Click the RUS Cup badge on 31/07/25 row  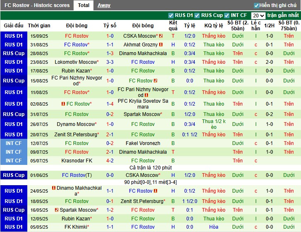[14, 114]
